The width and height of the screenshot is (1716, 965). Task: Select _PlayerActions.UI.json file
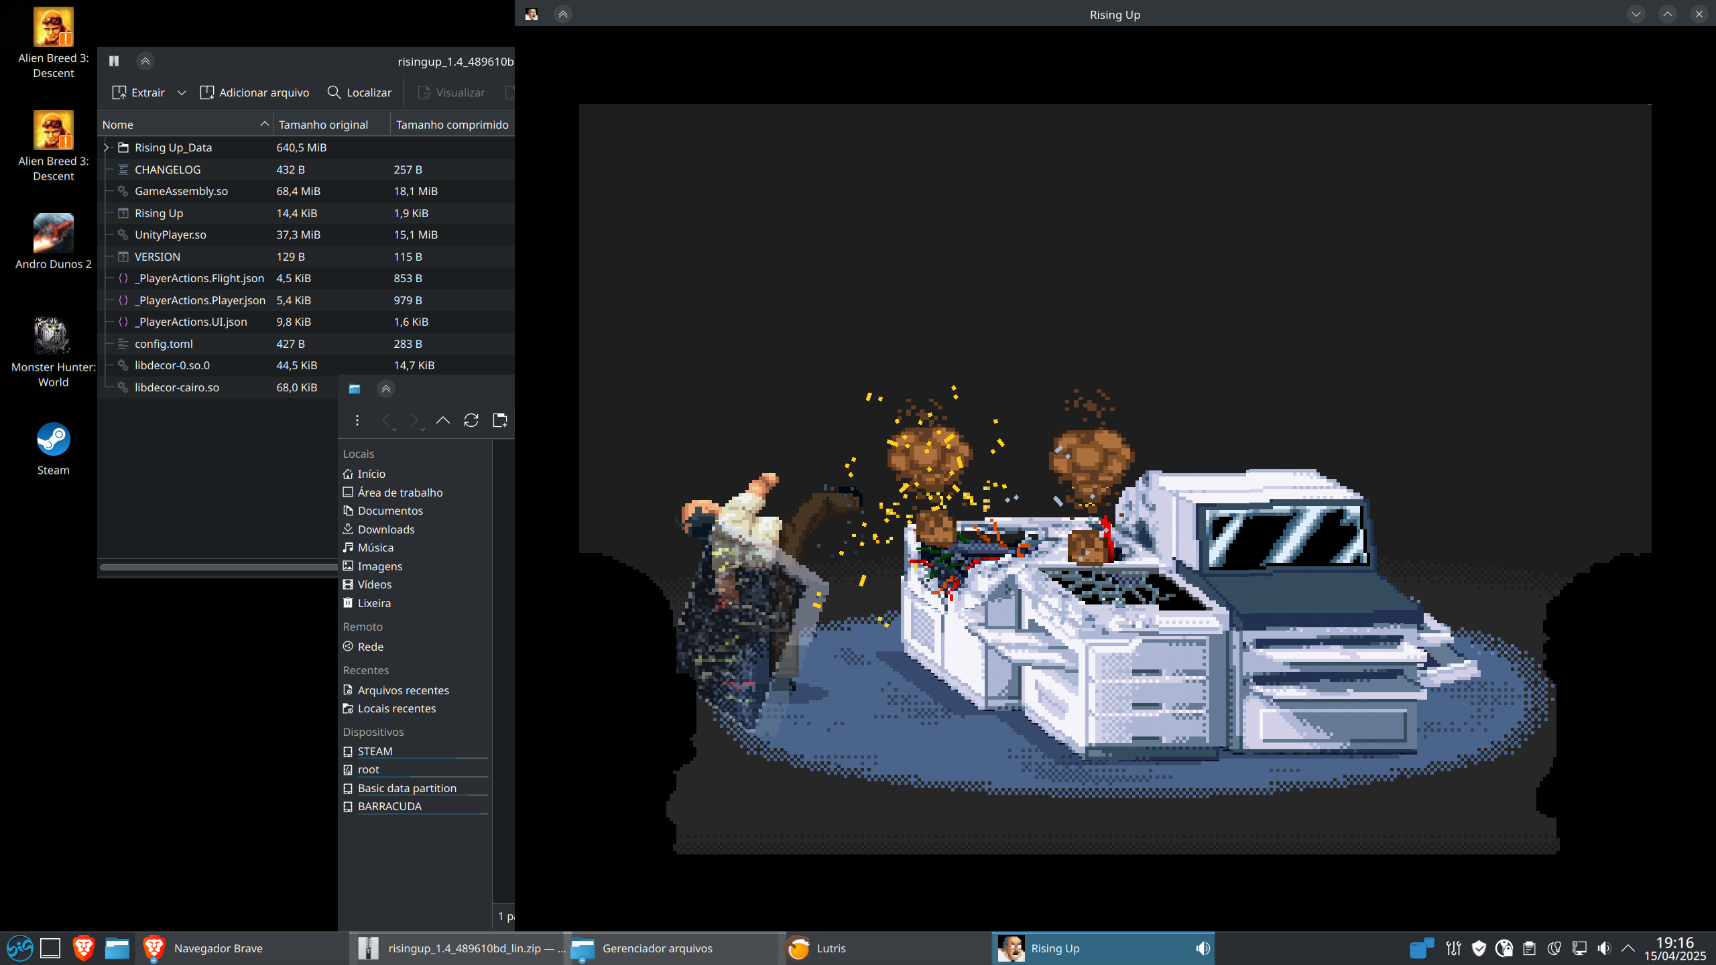306,322
